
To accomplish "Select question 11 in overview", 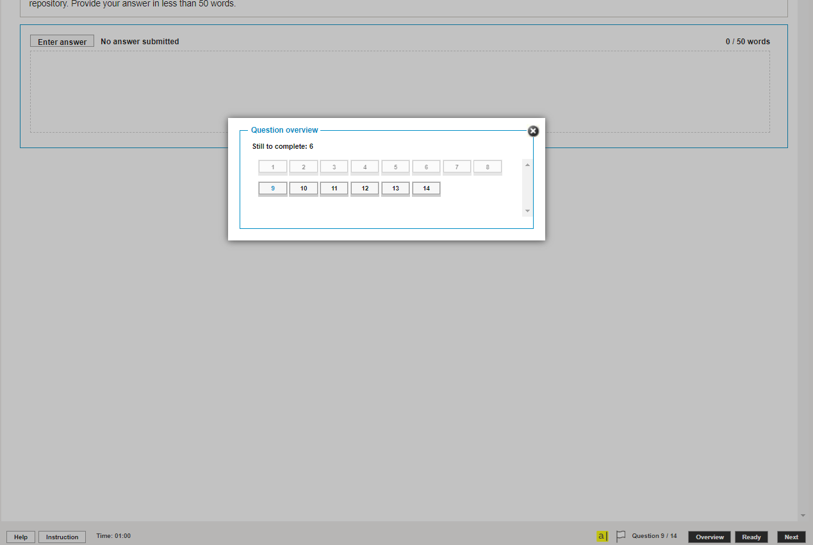I will click(x=334, y=189).
